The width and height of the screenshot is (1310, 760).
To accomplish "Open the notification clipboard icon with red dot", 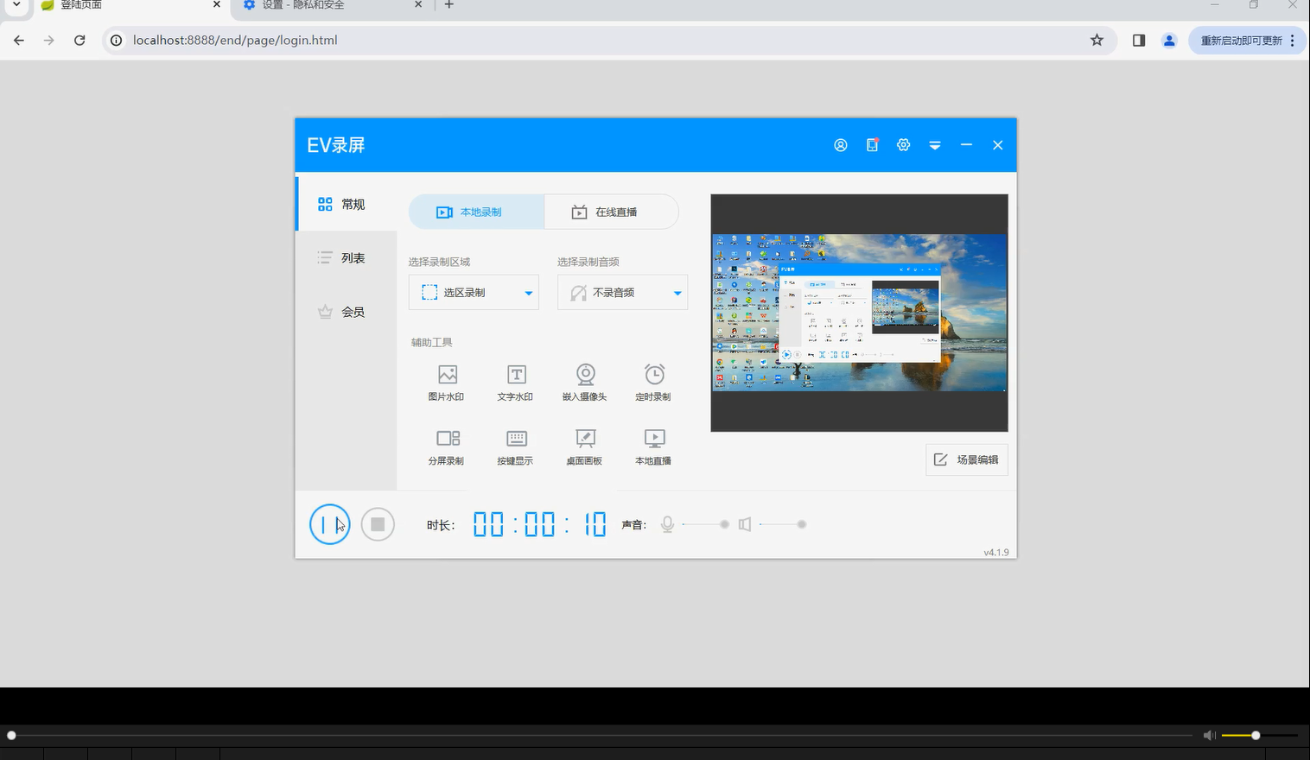I will coord(872,145).
